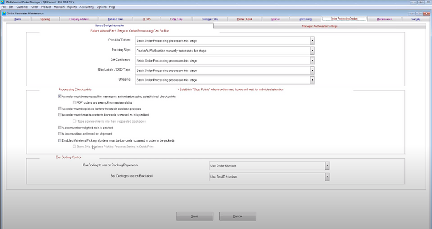
Task: Switch to the Customer Entry tab
Action: (210, 19)
